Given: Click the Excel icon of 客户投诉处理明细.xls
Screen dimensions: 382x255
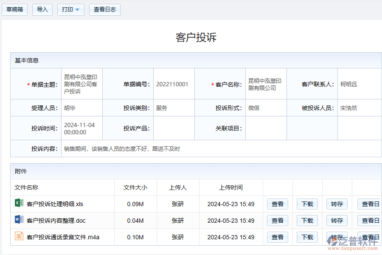Looking at the screenshot, I should 19,204.
